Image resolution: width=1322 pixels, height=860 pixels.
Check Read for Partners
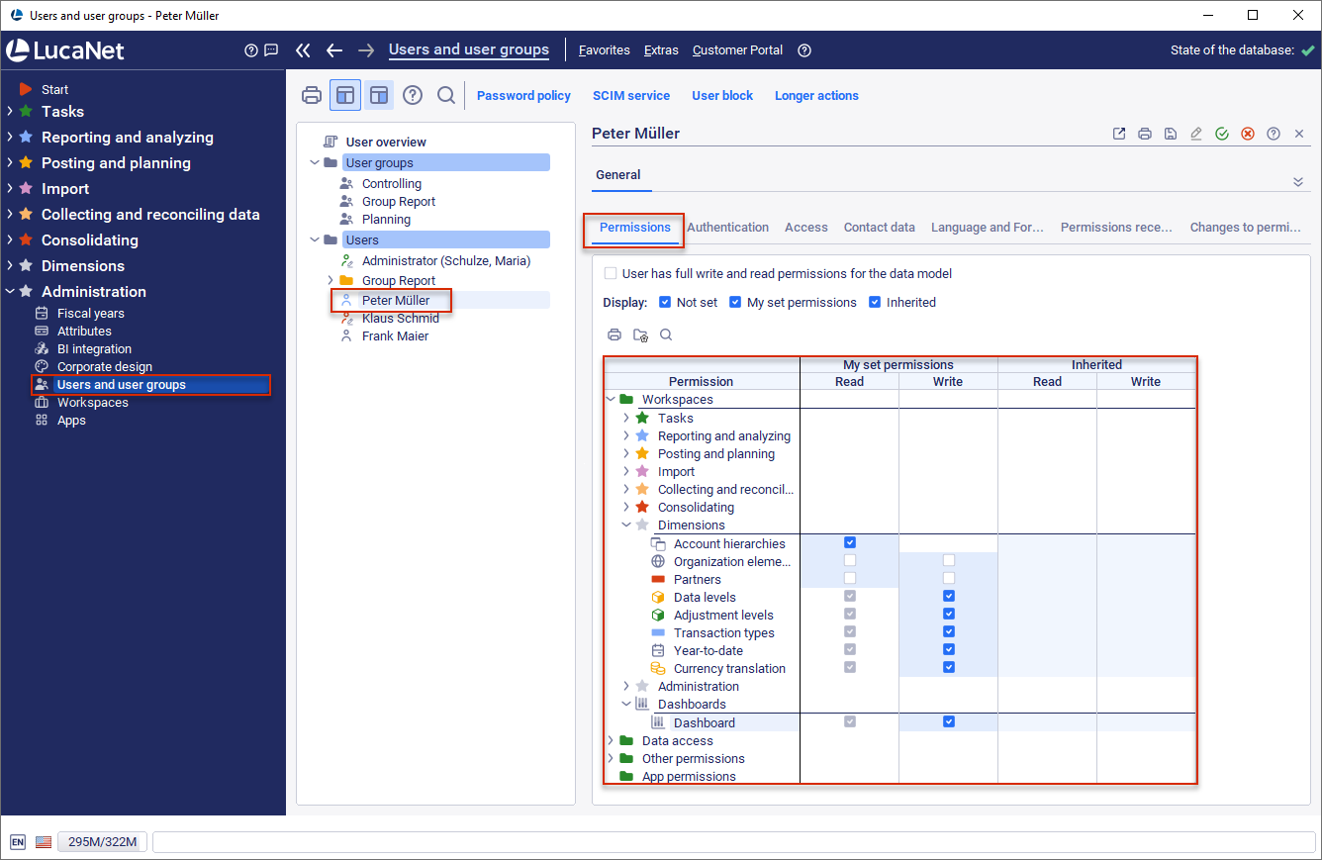coord(850,578)
